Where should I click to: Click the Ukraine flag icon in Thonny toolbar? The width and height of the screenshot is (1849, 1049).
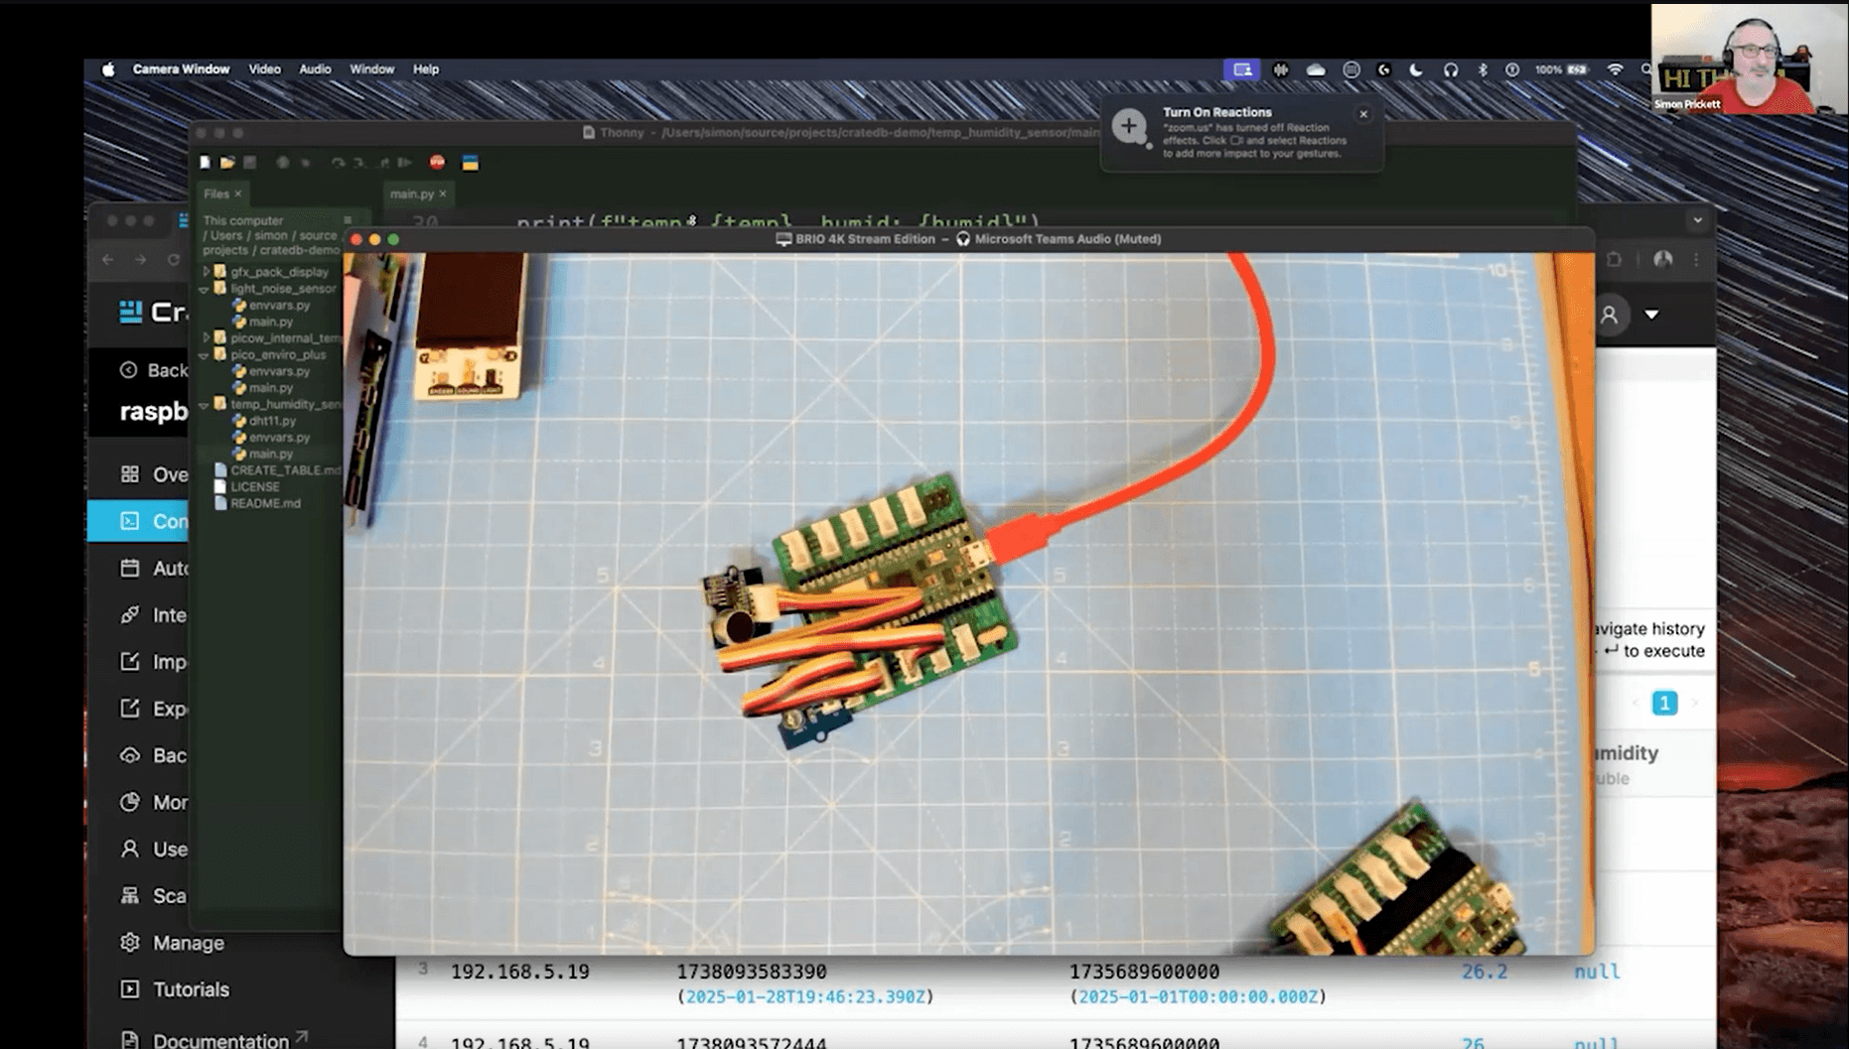[469, 163]
